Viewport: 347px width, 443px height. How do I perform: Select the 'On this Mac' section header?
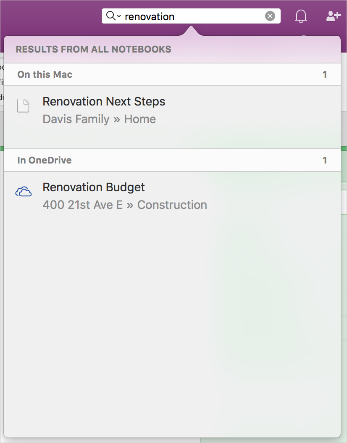tap(45, 75)
